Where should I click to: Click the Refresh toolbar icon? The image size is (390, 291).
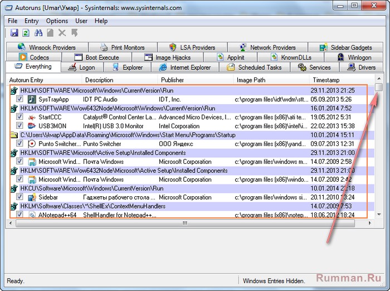pos(26,33)
